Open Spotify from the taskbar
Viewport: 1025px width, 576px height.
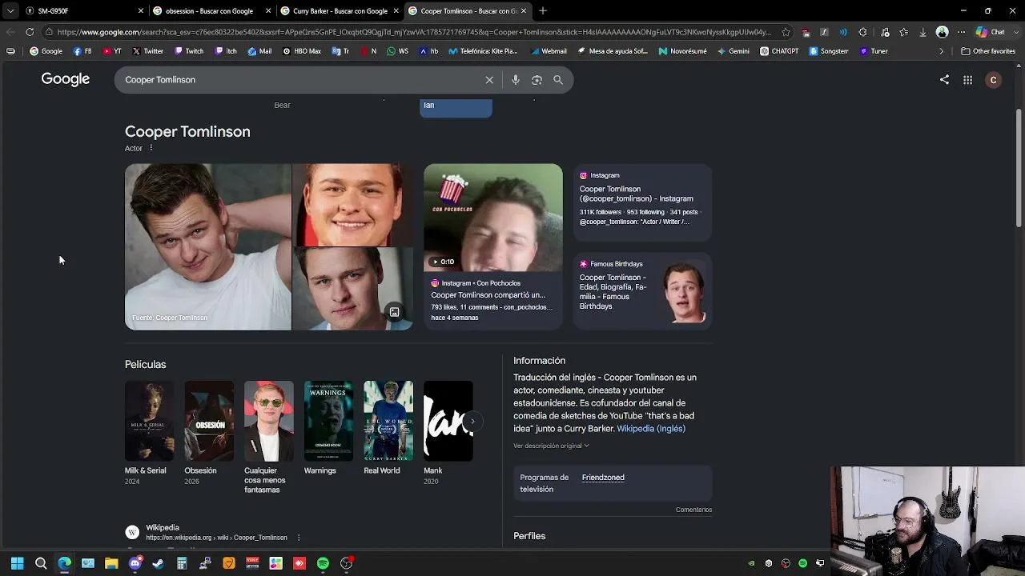(x=323, y=563)
